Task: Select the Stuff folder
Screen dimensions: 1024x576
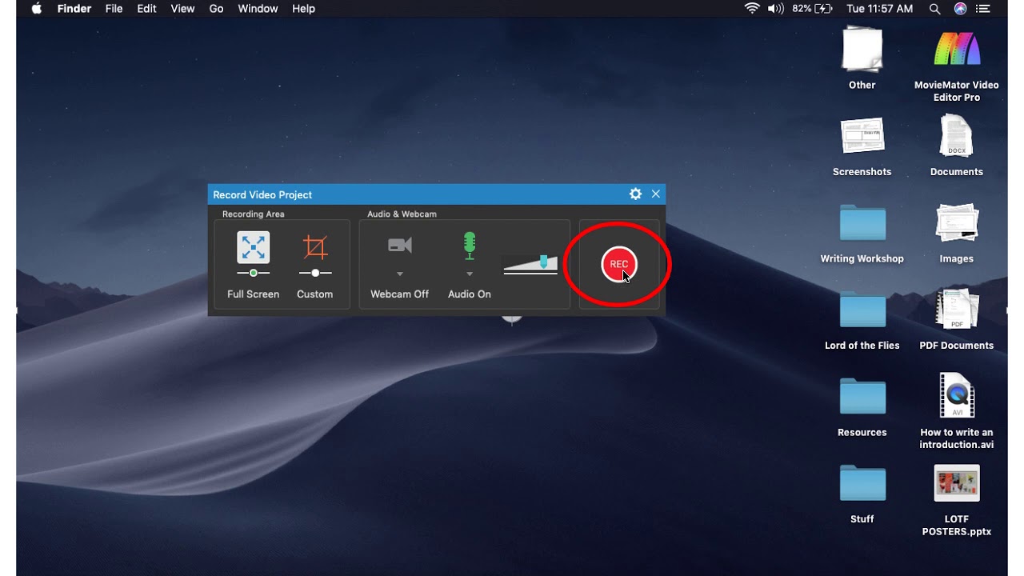Action: point(862,494)
